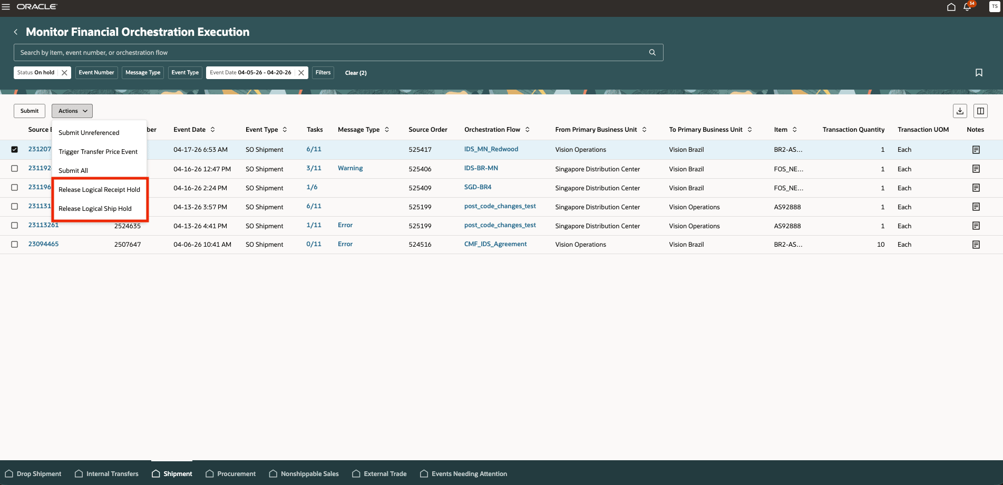Sort by Event Type column
The height and width of the screenshot is (485, 1003).
[x=285, y=130]
